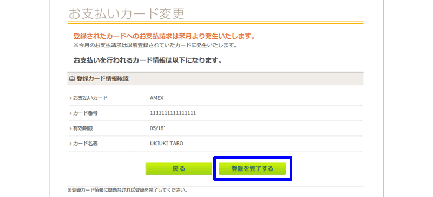Select the card holder name UKIUKI TARO
433x197 pixels.
pyautogui.click(x=167, y=144)
